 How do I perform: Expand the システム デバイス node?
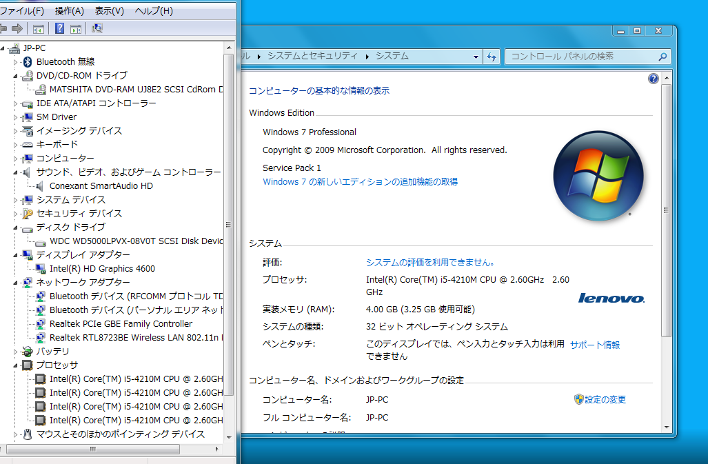(x=15, y=200)
